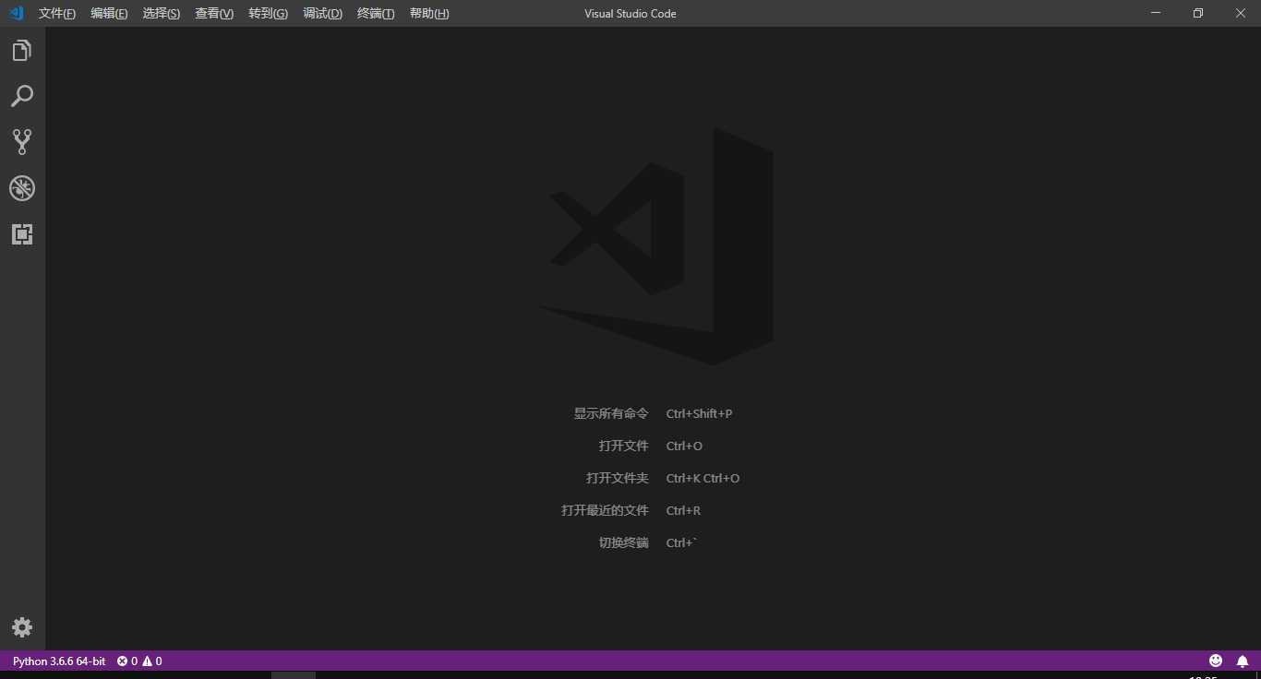Click the Ctrl+R shortcut text
This screenshot has width=1261, height=679.
tap(684, 511)
